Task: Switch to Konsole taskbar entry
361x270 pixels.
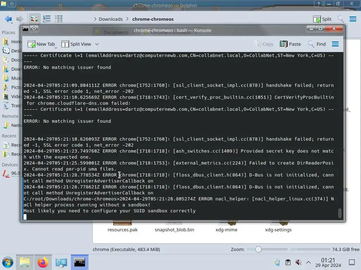Action: [x=79, y=262]
